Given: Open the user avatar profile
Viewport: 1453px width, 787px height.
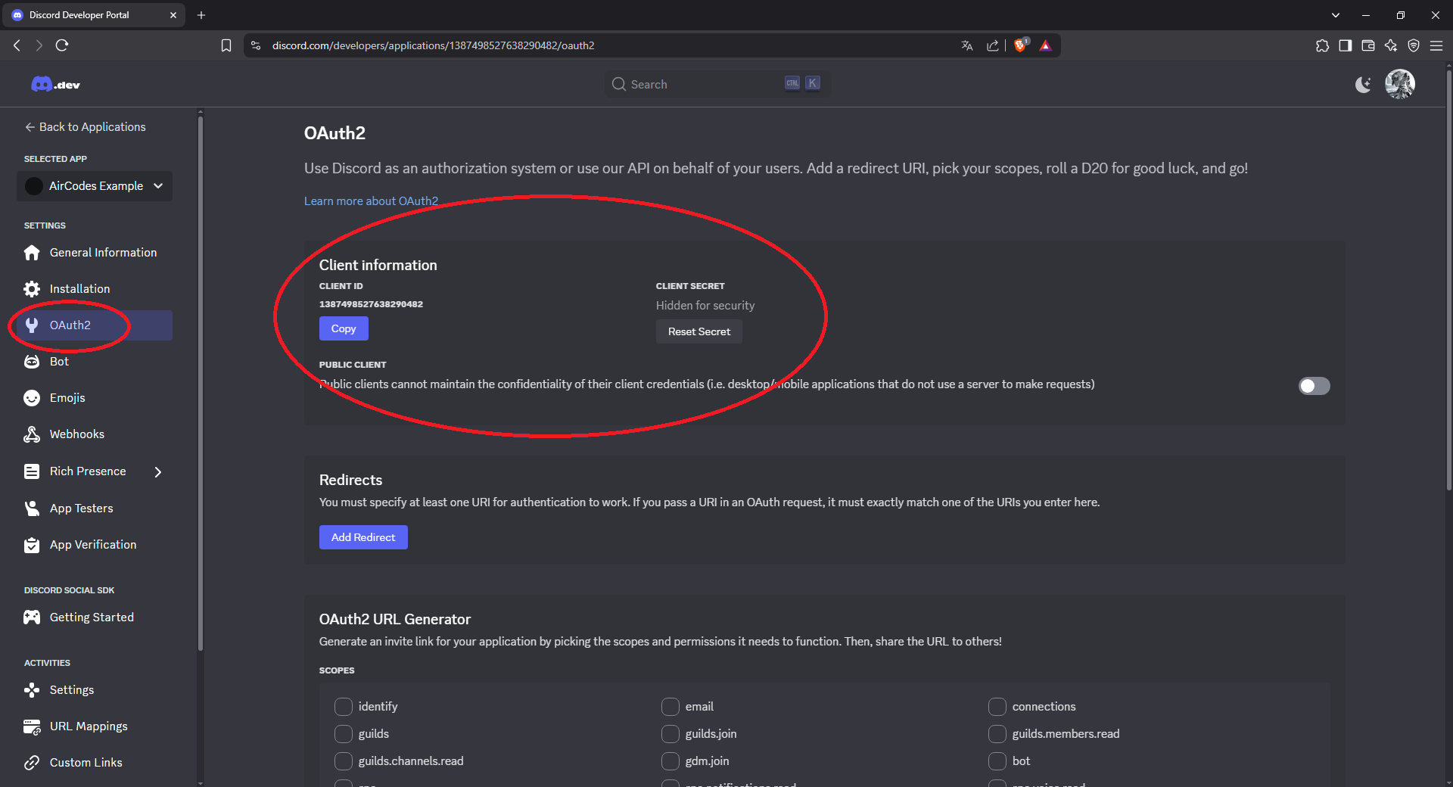Looking at the screenshot, I should pyautogui.click(x=1400, y=84).
